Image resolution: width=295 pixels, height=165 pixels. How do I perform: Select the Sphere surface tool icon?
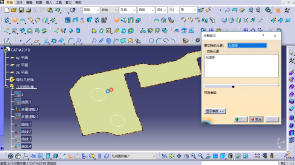click(71, 31)
